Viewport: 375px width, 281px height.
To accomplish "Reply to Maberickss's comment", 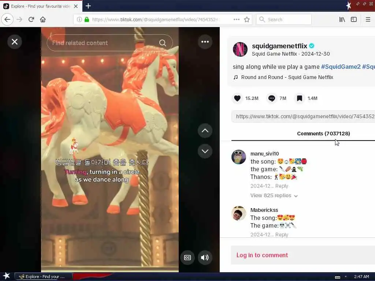I will pyautogui.click(x=282, y=235).
